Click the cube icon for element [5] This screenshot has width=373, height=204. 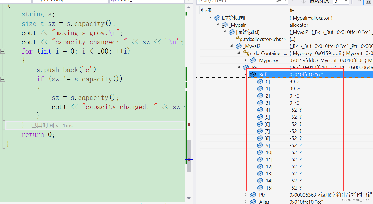coord(260,117)
